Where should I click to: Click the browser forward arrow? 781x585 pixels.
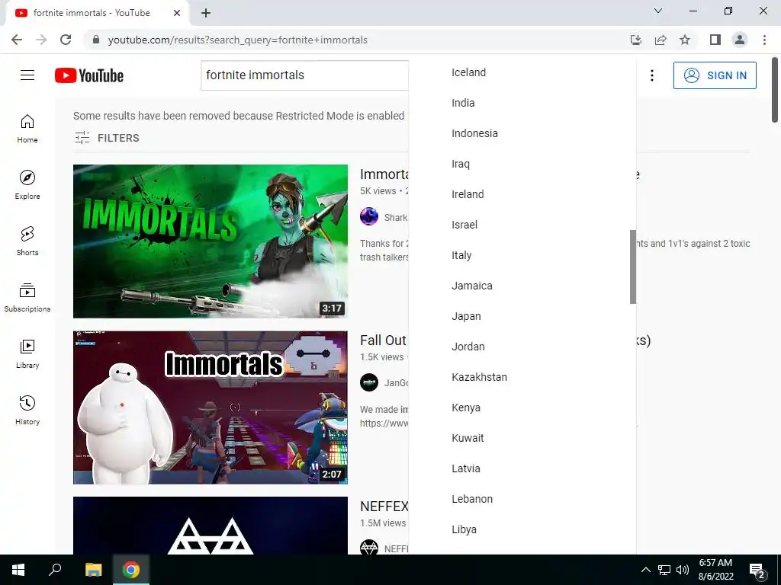pos(41,40)
